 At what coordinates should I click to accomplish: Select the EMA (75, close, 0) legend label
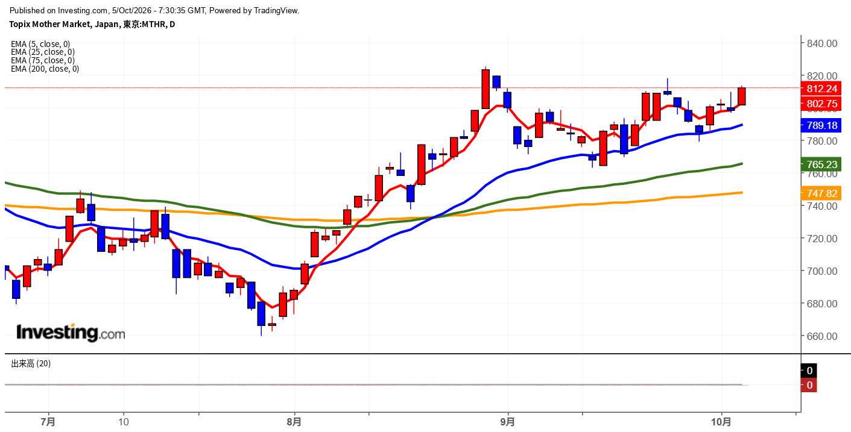point(43,60)
